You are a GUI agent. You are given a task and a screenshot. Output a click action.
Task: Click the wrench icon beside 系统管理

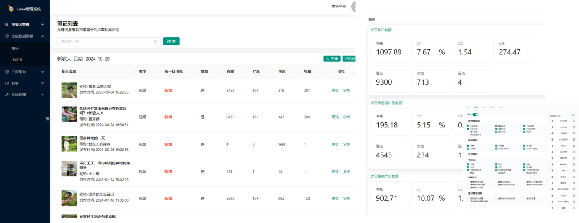pyautogui.click(x=7, y=95)
